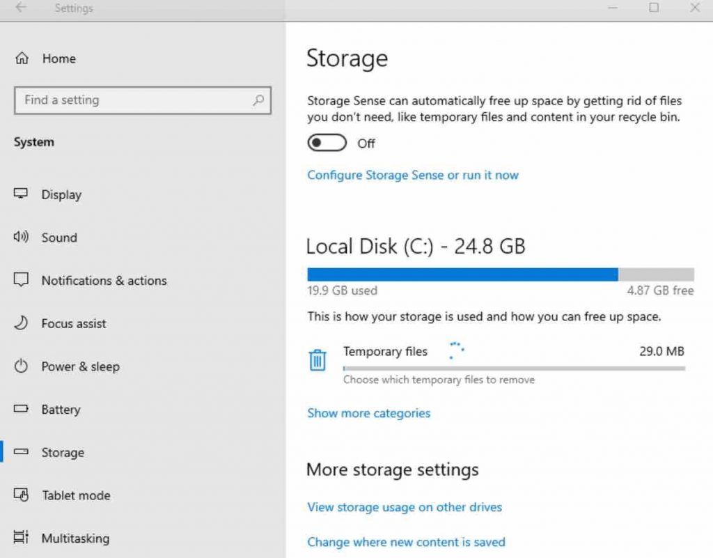Click the Notifications & actions icon

tap(22, 281)
